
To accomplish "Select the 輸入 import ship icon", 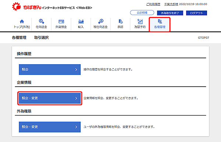I will 81,21.
